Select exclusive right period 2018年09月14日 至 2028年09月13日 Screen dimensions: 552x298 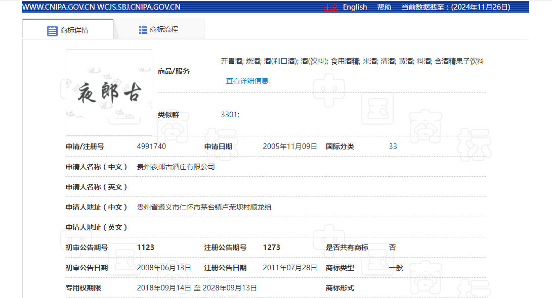click(197, 288)
